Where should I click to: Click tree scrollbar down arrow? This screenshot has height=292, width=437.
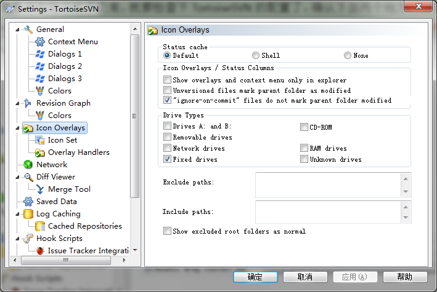pyautogui.click(x=135, y=250)
